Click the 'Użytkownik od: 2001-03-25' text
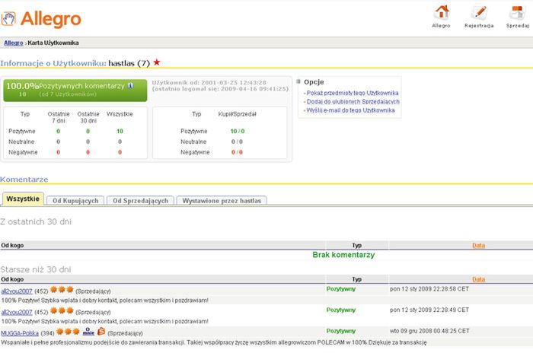Image resolution: width=533 pixels, height=353 pixels. pos(209,83)
